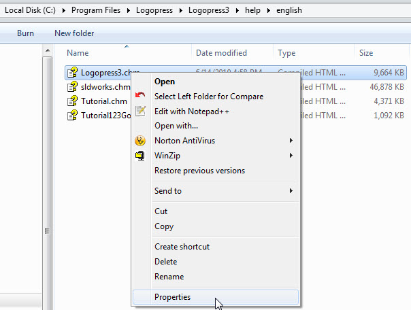Go to help breadcrumb

(252, 10)
